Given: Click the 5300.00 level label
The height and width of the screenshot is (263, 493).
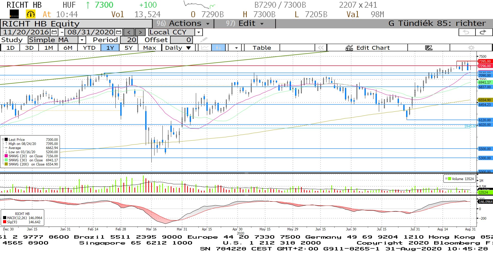Looking at the screenshot, I should [485, 158].
